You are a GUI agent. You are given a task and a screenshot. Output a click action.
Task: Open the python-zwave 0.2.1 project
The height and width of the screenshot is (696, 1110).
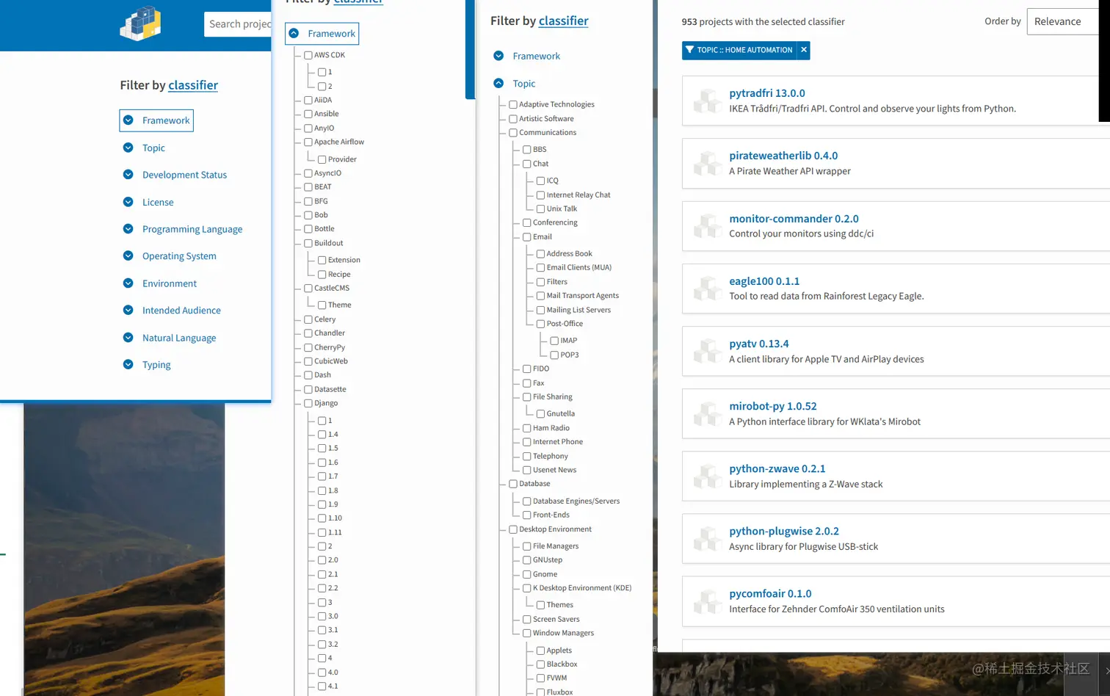pos(777,468)
